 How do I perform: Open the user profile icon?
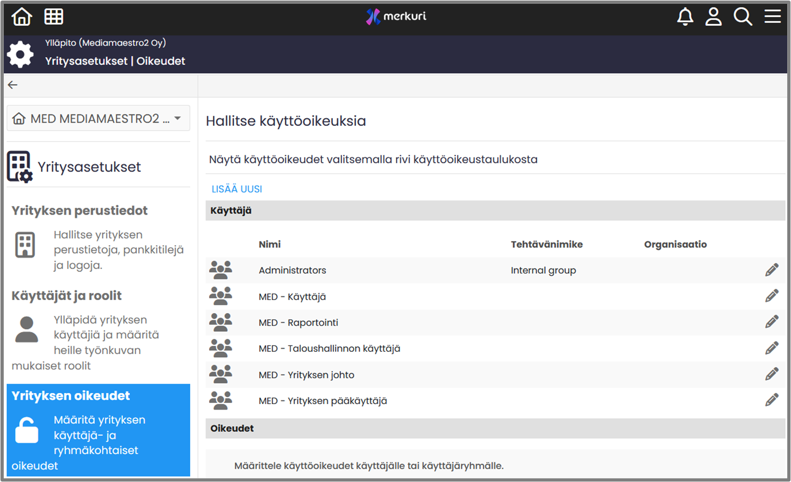click(713, 17)
